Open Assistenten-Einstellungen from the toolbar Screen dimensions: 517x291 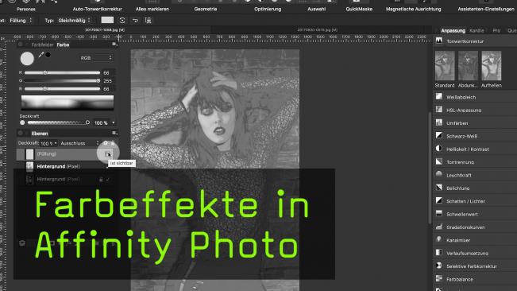(486, 9)
